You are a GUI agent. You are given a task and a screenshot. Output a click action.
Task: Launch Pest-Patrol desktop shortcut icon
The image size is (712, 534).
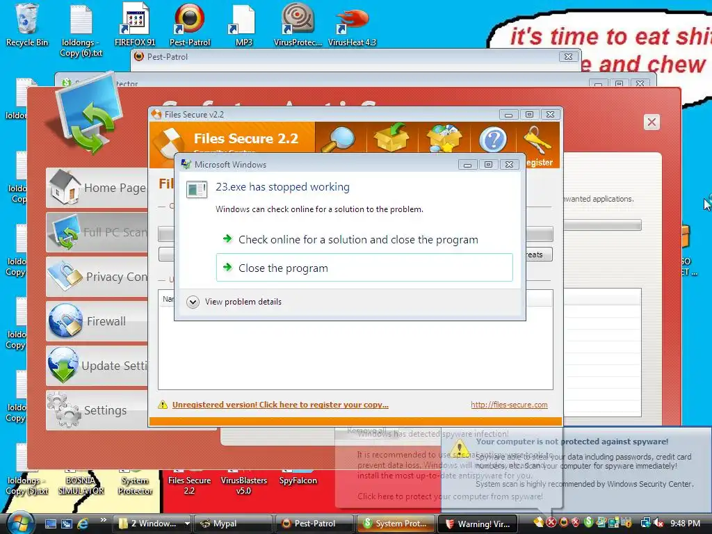coord(189,25)
